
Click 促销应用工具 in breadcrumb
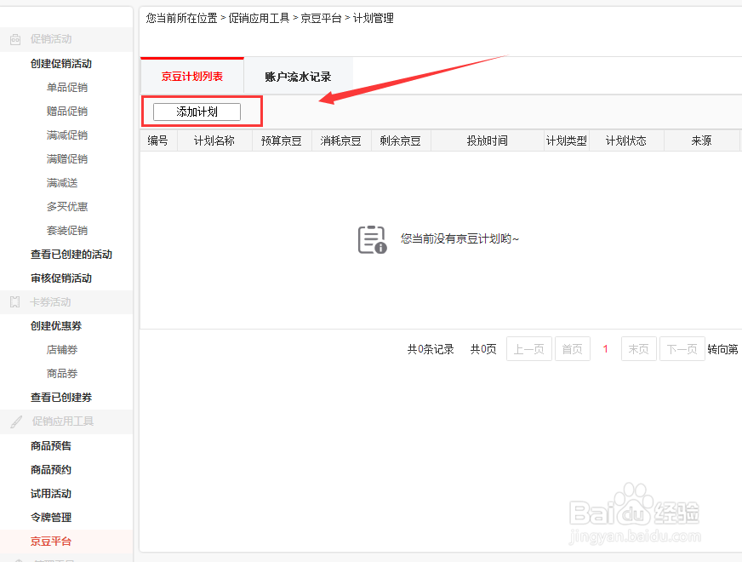pos(259,18)
